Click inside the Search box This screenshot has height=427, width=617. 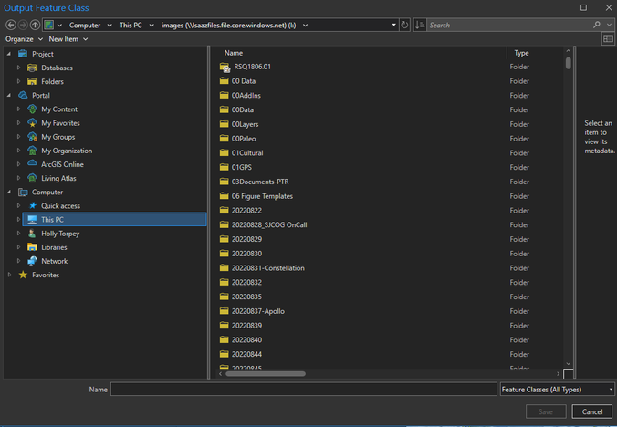[509, 26]
